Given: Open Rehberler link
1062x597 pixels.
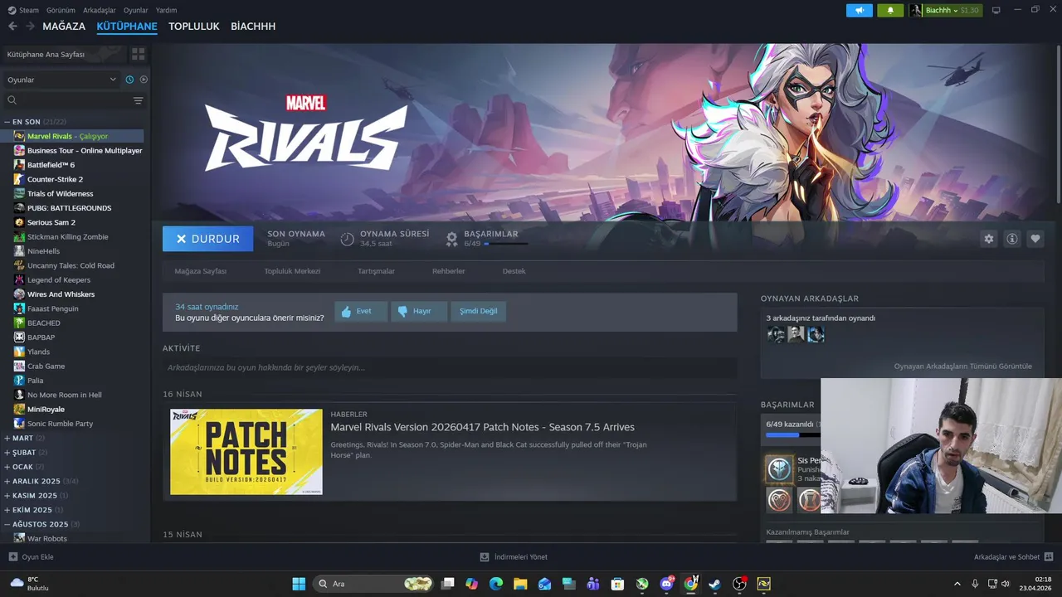Looking at the screenshot, I should tap(448, 271).
